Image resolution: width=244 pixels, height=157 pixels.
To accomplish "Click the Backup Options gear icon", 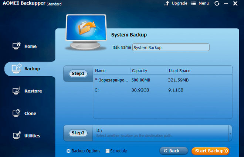I will point(68,151).
